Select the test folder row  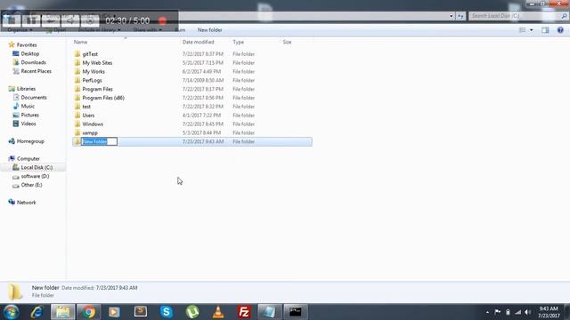[x=192, y=107]
